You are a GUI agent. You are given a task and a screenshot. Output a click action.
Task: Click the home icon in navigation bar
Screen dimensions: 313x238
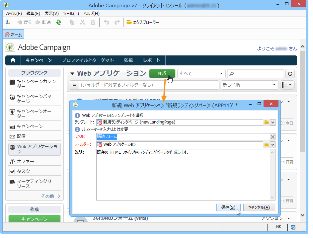point(13,60)
